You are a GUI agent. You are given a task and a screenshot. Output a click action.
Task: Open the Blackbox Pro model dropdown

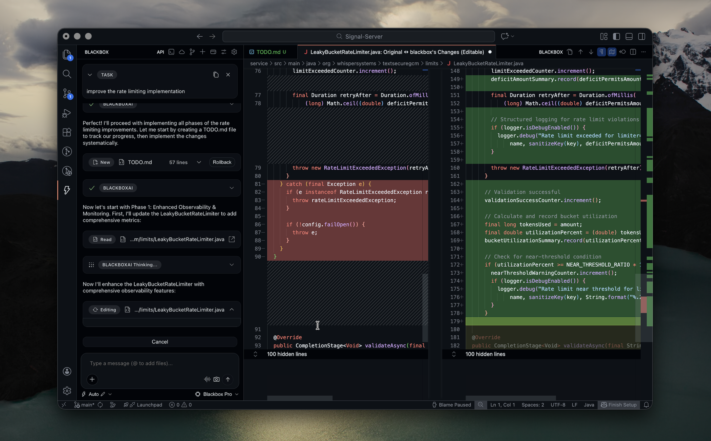click(x=217, y=394)
